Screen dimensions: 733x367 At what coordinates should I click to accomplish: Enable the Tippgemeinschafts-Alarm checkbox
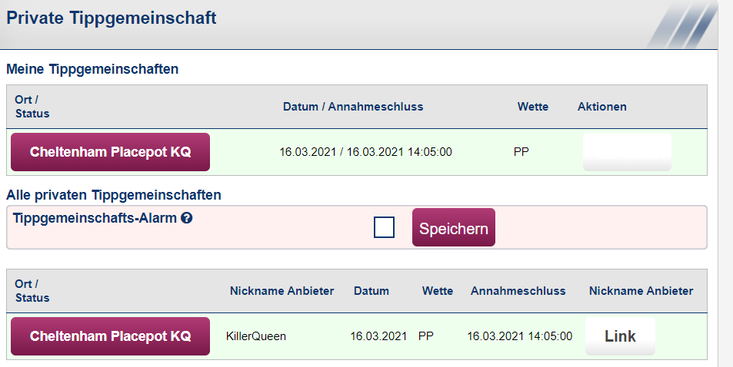pyautogui.click(x=384, y=227)
